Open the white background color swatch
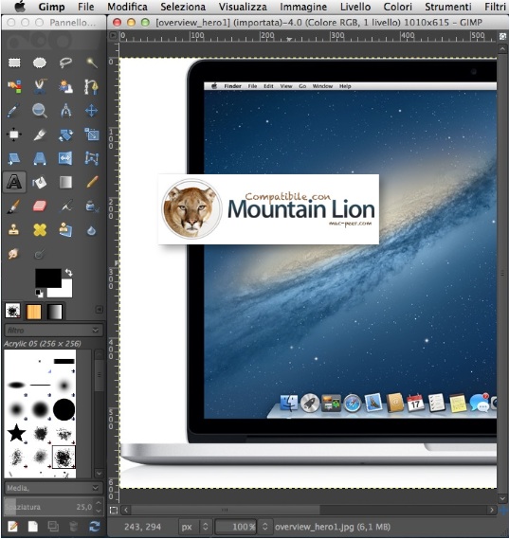The image size is (509, 539). (66, 291)
